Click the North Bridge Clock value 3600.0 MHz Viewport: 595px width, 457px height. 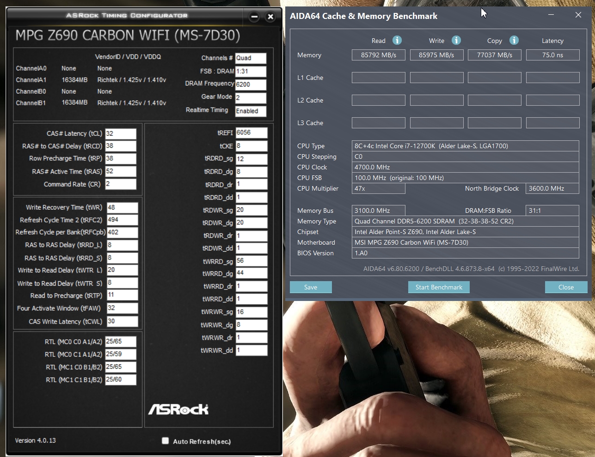point(552,188)
